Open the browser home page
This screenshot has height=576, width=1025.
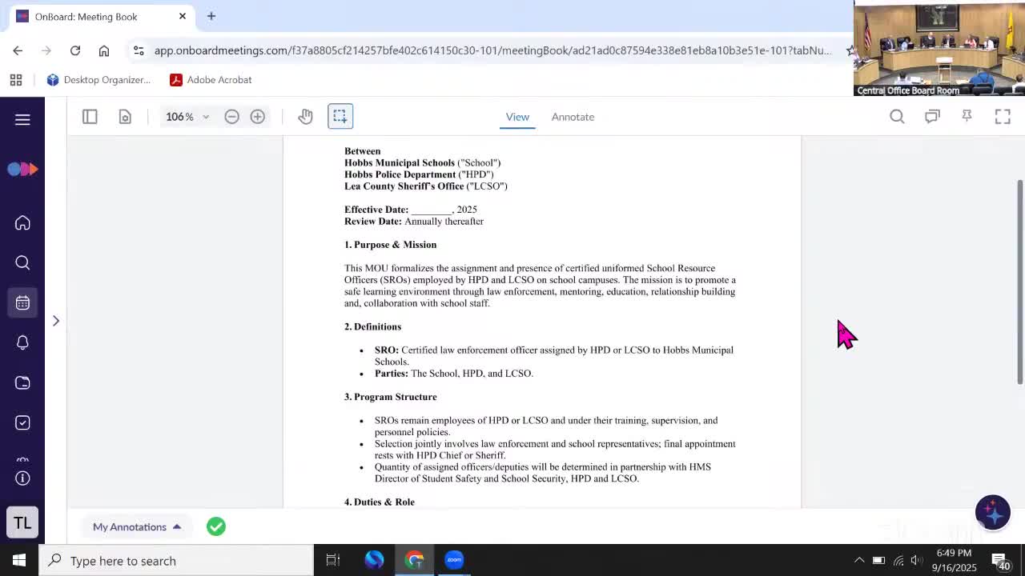pos(104,50)
